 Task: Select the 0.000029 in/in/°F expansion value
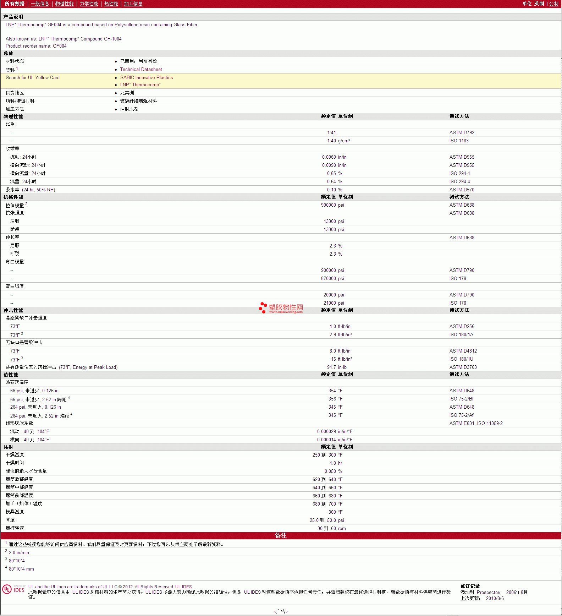click(x=335, y=432)
